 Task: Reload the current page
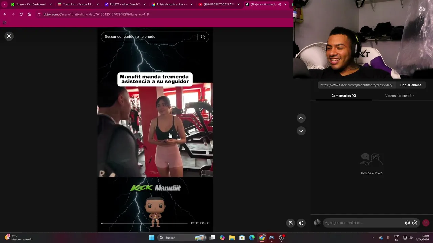[x=21, y=14]
